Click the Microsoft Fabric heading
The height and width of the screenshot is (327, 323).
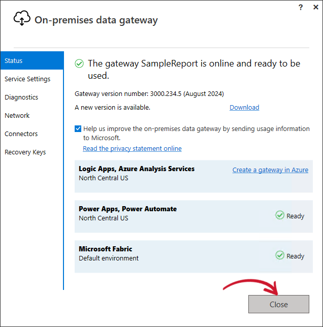tap(105, 249)
